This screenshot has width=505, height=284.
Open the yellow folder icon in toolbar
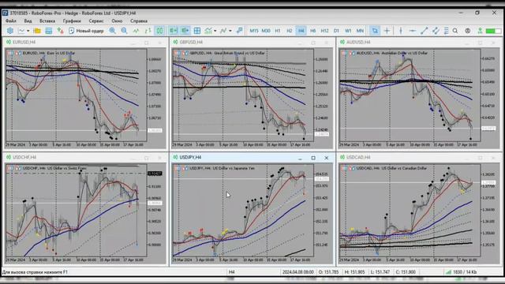pos(37,31)
